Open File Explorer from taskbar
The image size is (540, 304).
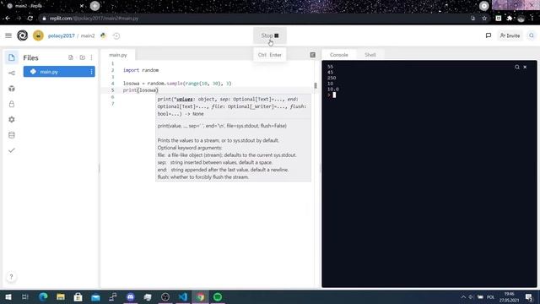click(61, 296)
